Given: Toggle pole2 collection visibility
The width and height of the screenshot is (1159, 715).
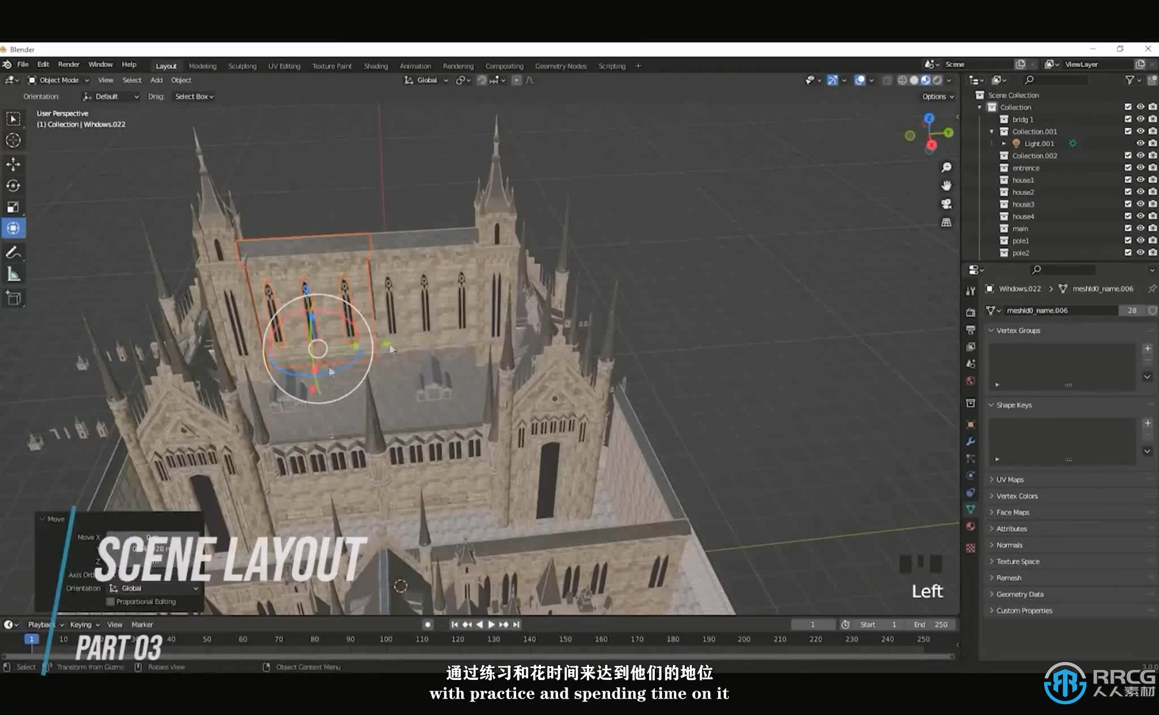Looking at the screenshot, I should [1140, 253].
